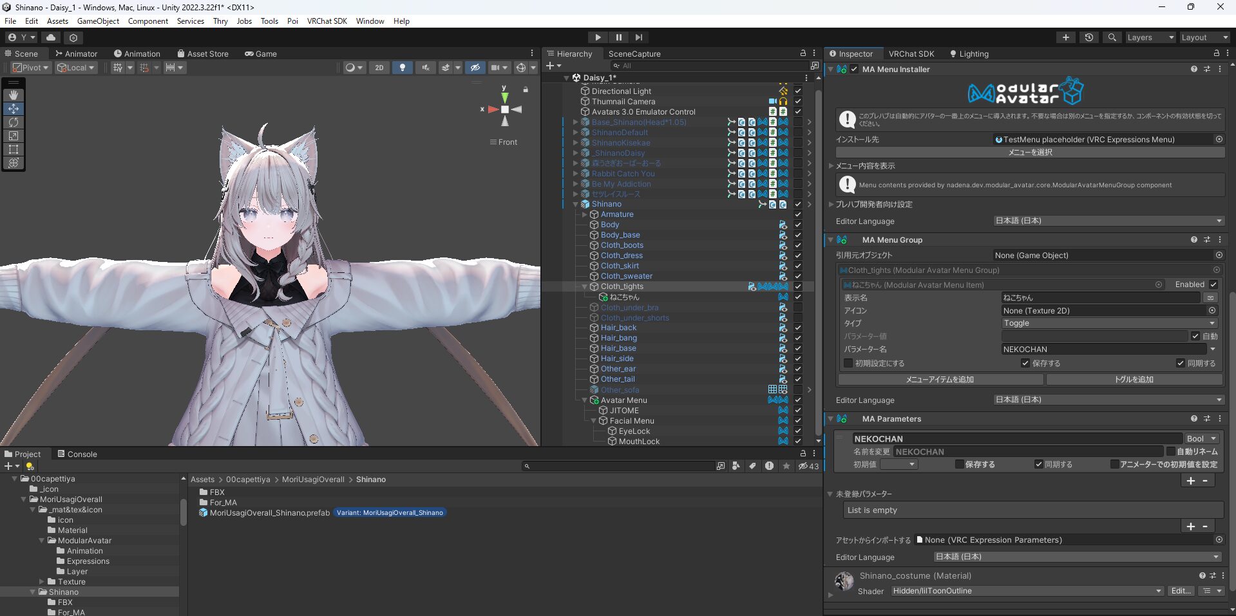Select the Scale tool
This screenshot has width=1236, height=616.
[14, 136]
